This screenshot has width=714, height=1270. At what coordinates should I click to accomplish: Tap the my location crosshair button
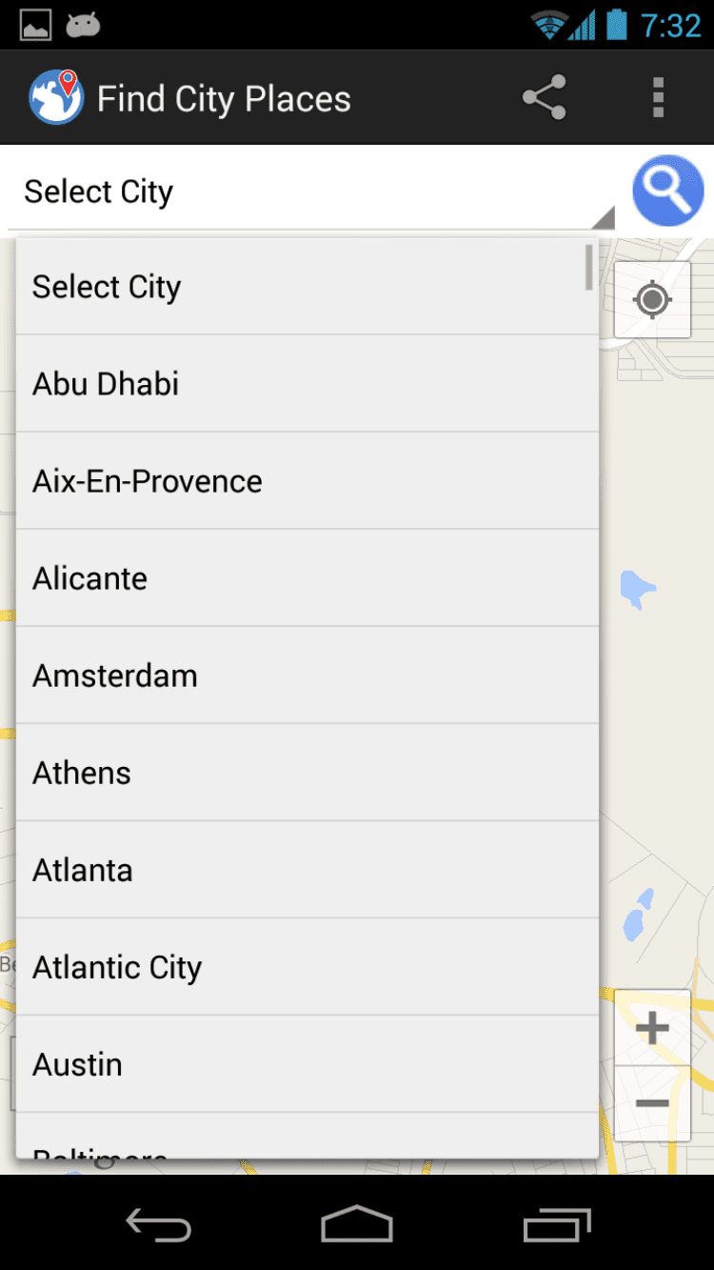652,300
